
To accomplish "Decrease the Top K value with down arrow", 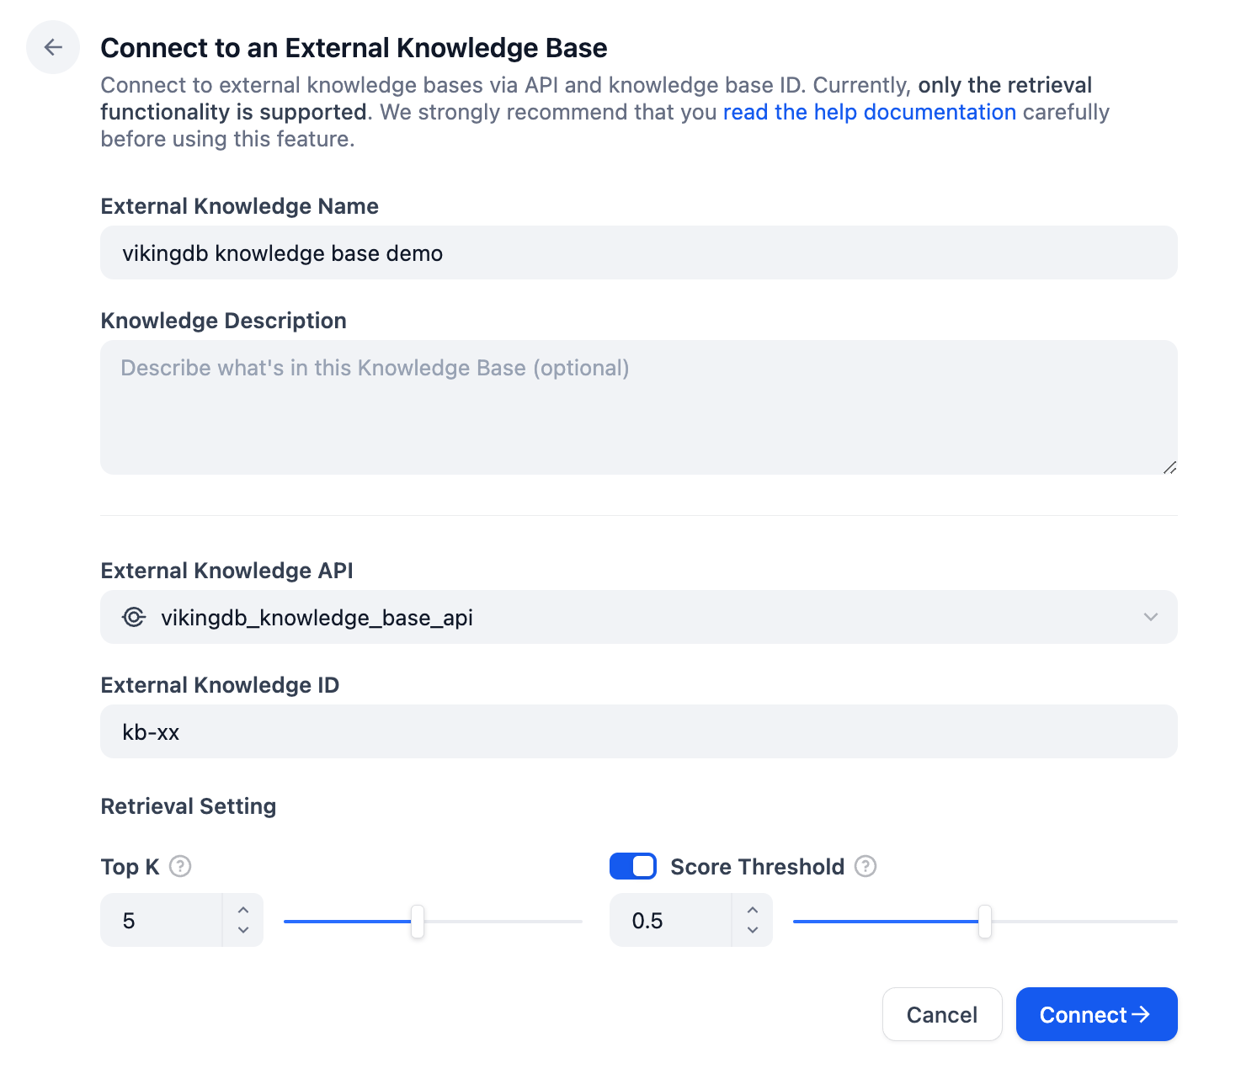I will (x=243, y=930).
